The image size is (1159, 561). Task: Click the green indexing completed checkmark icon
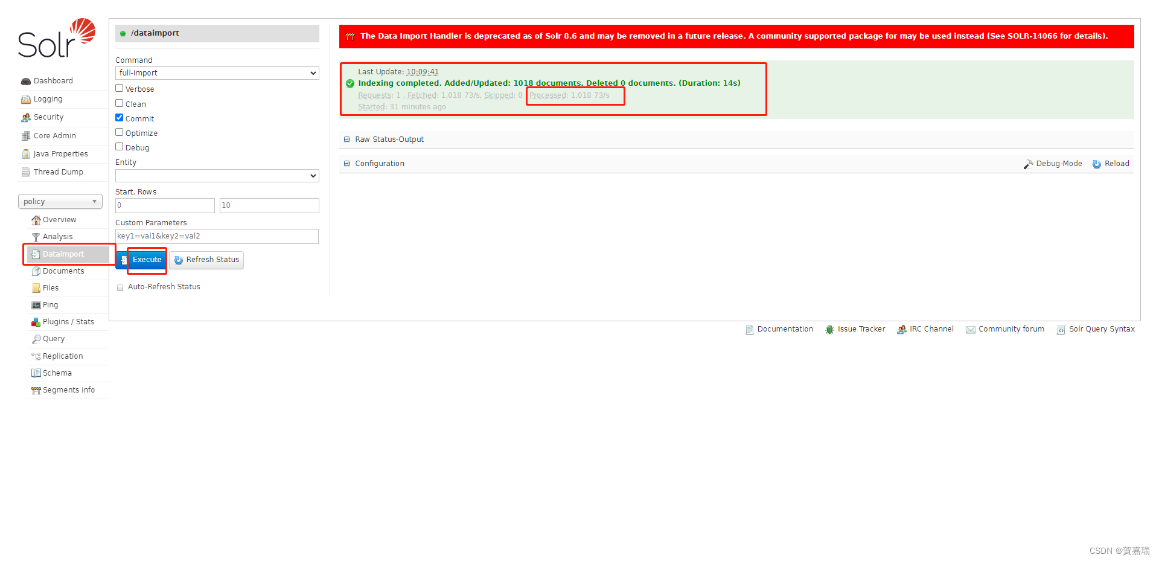[x=350, y=83]
